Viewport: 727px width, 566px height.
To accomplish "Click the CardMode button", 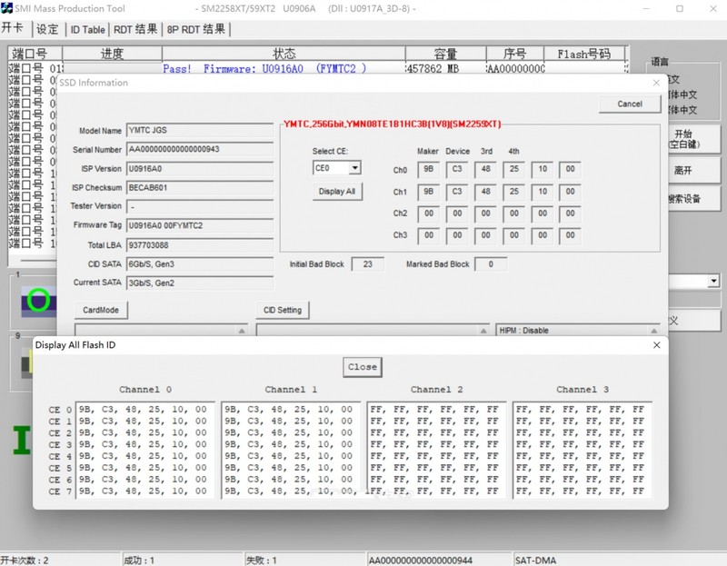I will (101, 310).
